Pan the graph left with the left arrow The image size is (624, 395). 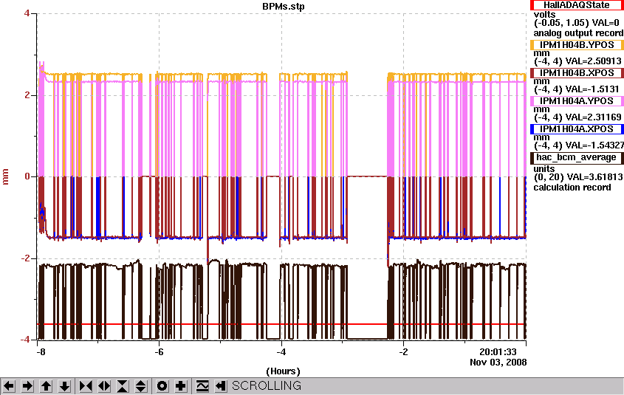[9, 386]
